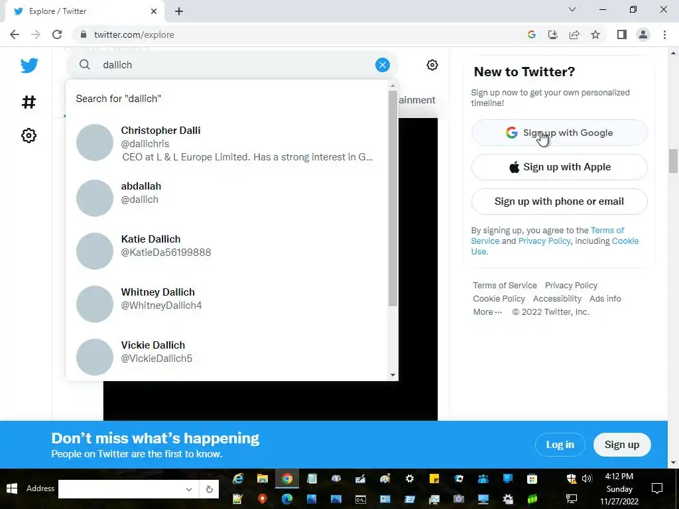Click the Chrome taskbar icon
Viewport: 679px width, 509px height.
tap(286, 479)
